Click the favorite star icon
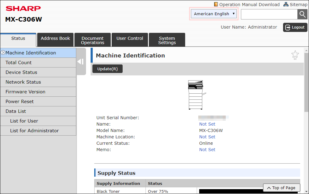The height and width of the screenshot is (194, 309). point(295,55)
